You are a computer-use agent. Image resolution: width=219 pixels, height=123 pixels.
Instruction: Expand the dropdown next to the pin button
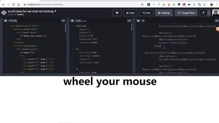click(209, 13)
